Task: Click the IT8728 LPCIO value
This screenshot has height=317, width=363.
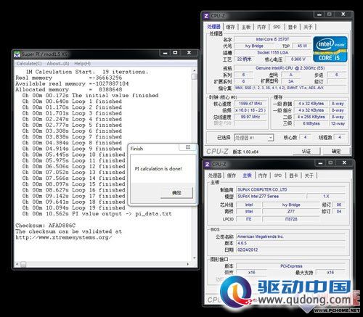Action: coord(291,219)
